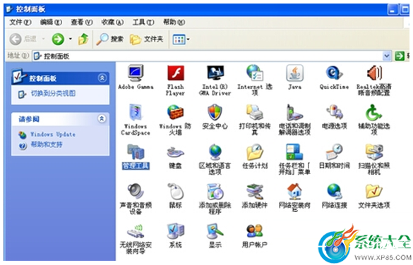
Task: Open the 帮助(H) menu
Action: tap(174, 23)
